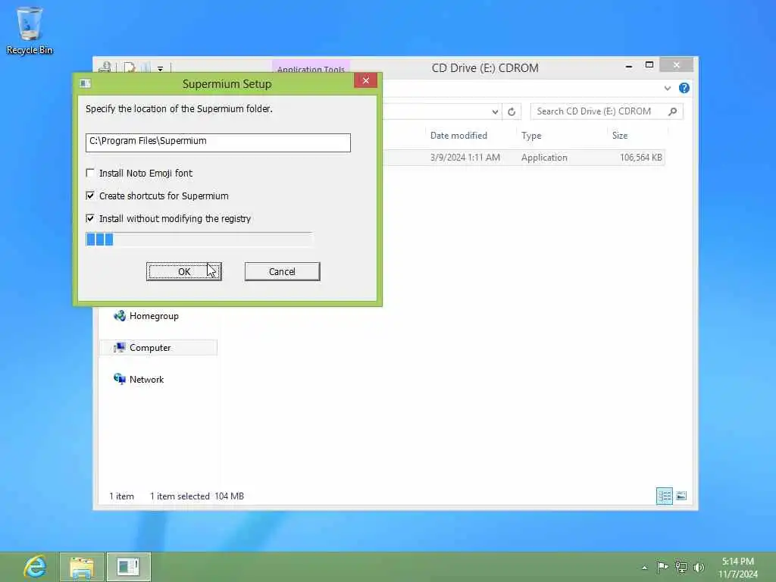Expand the Explorer ribbon chevron
Image resolution: width=776 pixels, height=582 pixels.
[x=668, y=88]
